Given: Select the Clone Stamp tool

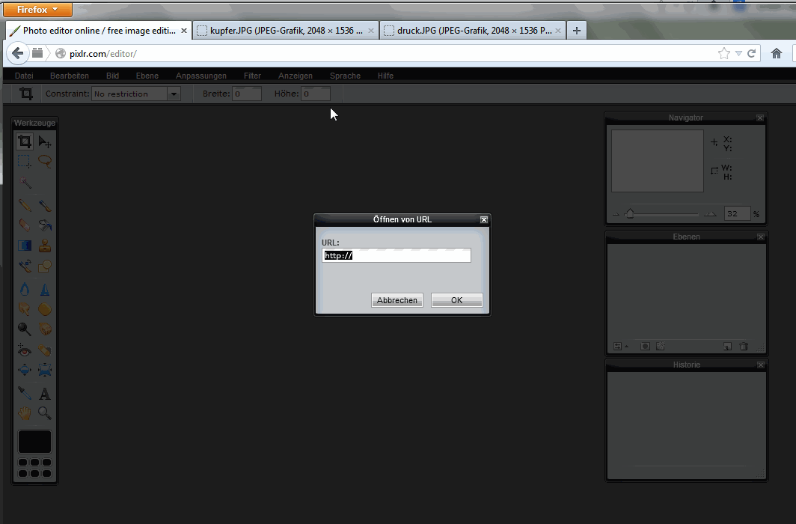Looking at the screenshot, I should pos(45,246).
